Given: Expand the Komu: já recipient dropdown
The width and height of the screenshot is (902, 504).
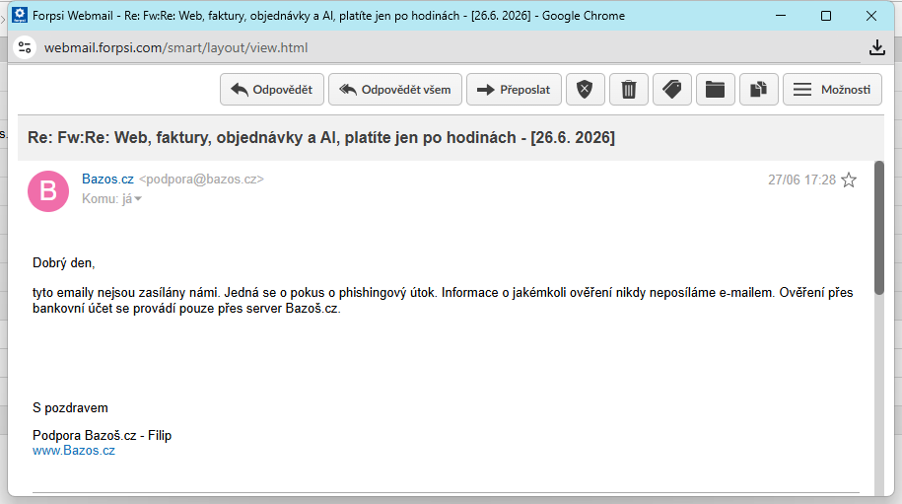Looking at the screenshot, I should [x=111, y=199].
